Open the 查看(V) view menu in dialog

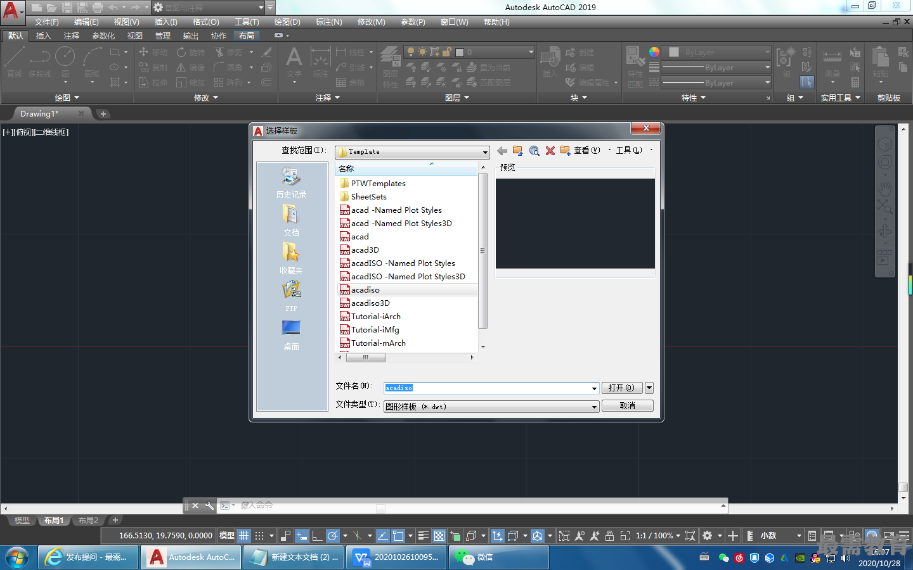coord(586,151)
